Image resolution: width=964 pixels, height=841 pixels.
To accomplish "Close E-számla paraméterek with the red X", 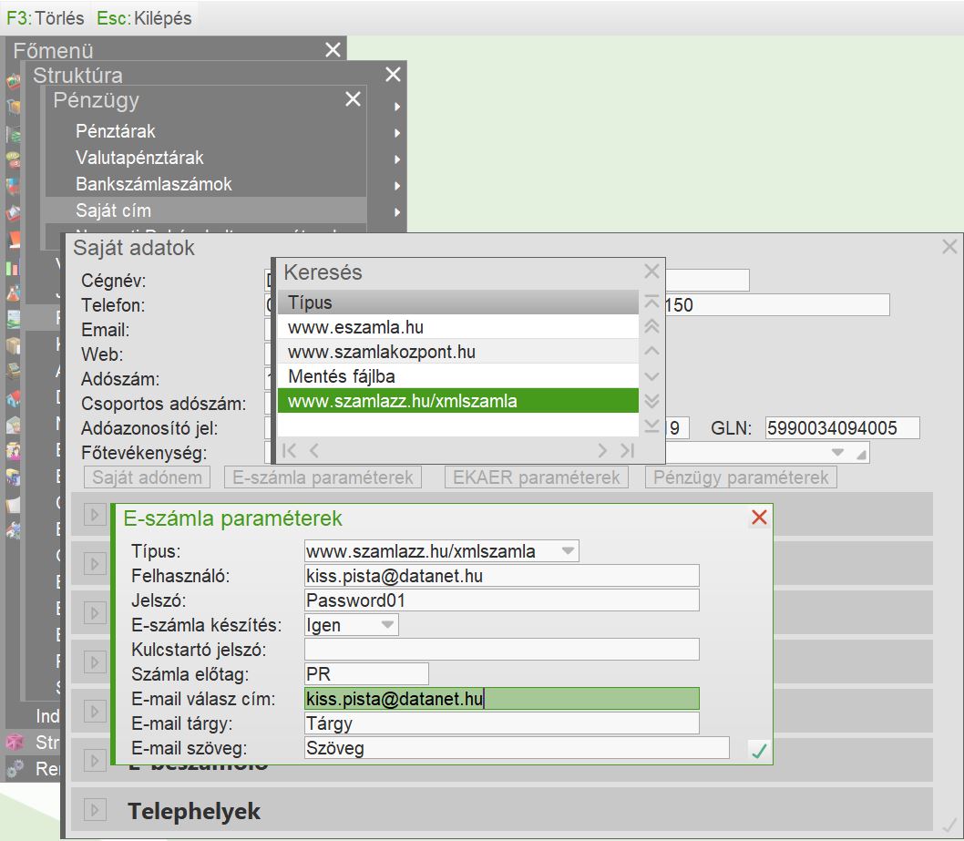I will [x=759, y=518].
